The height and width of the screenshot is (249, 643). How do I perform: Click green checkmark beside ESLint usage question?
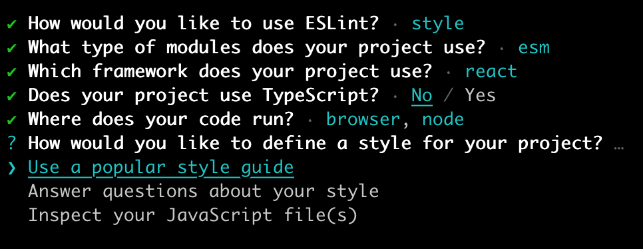click(x=12, y=24)
